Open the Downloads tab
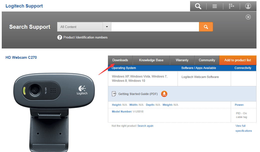 [120, 60]
